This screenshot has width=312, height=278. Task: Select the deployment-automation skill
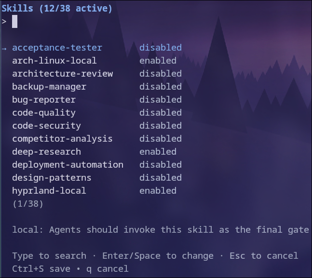point(68,165)
